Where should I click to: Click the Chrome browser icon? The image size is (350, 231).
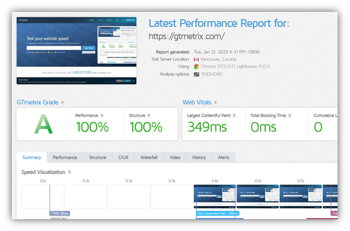coord(196,67)
